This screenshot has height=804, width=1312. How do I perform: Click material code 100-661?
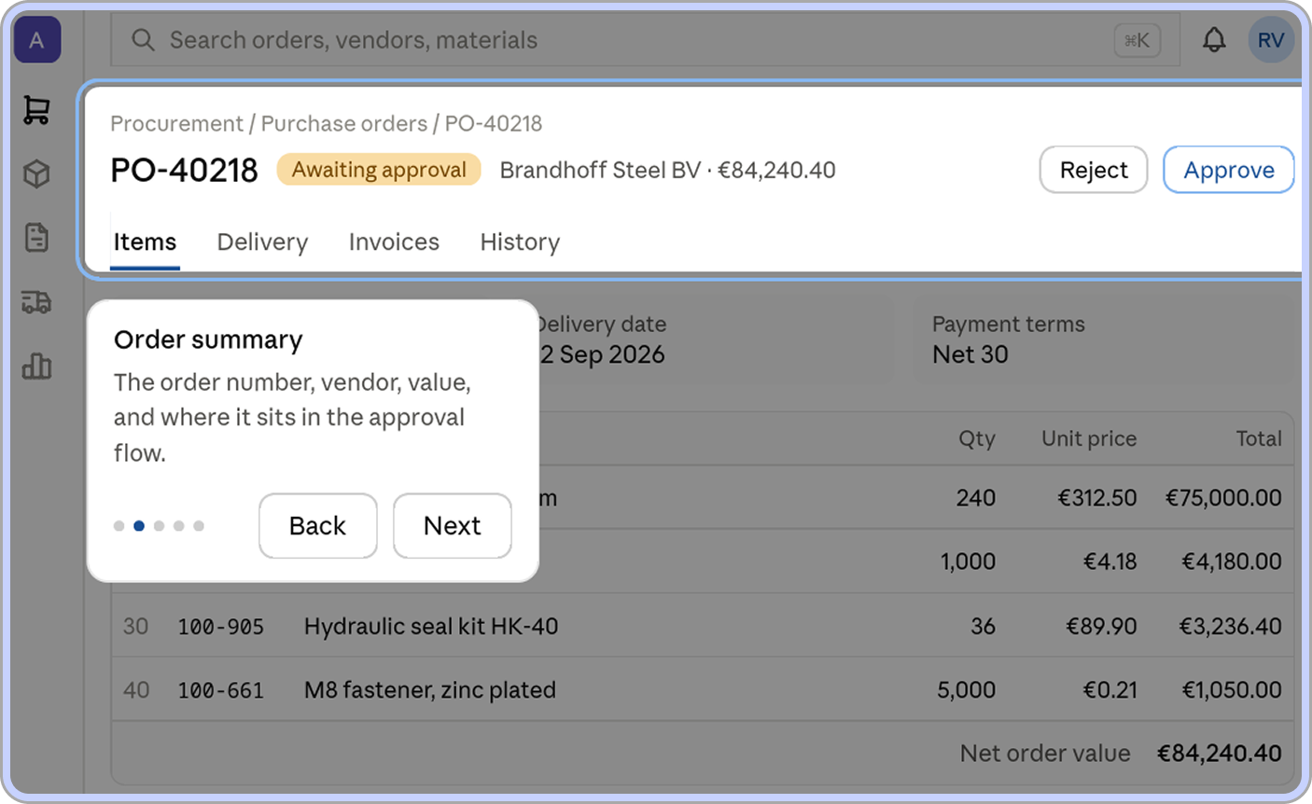click(x=221, y=691)
